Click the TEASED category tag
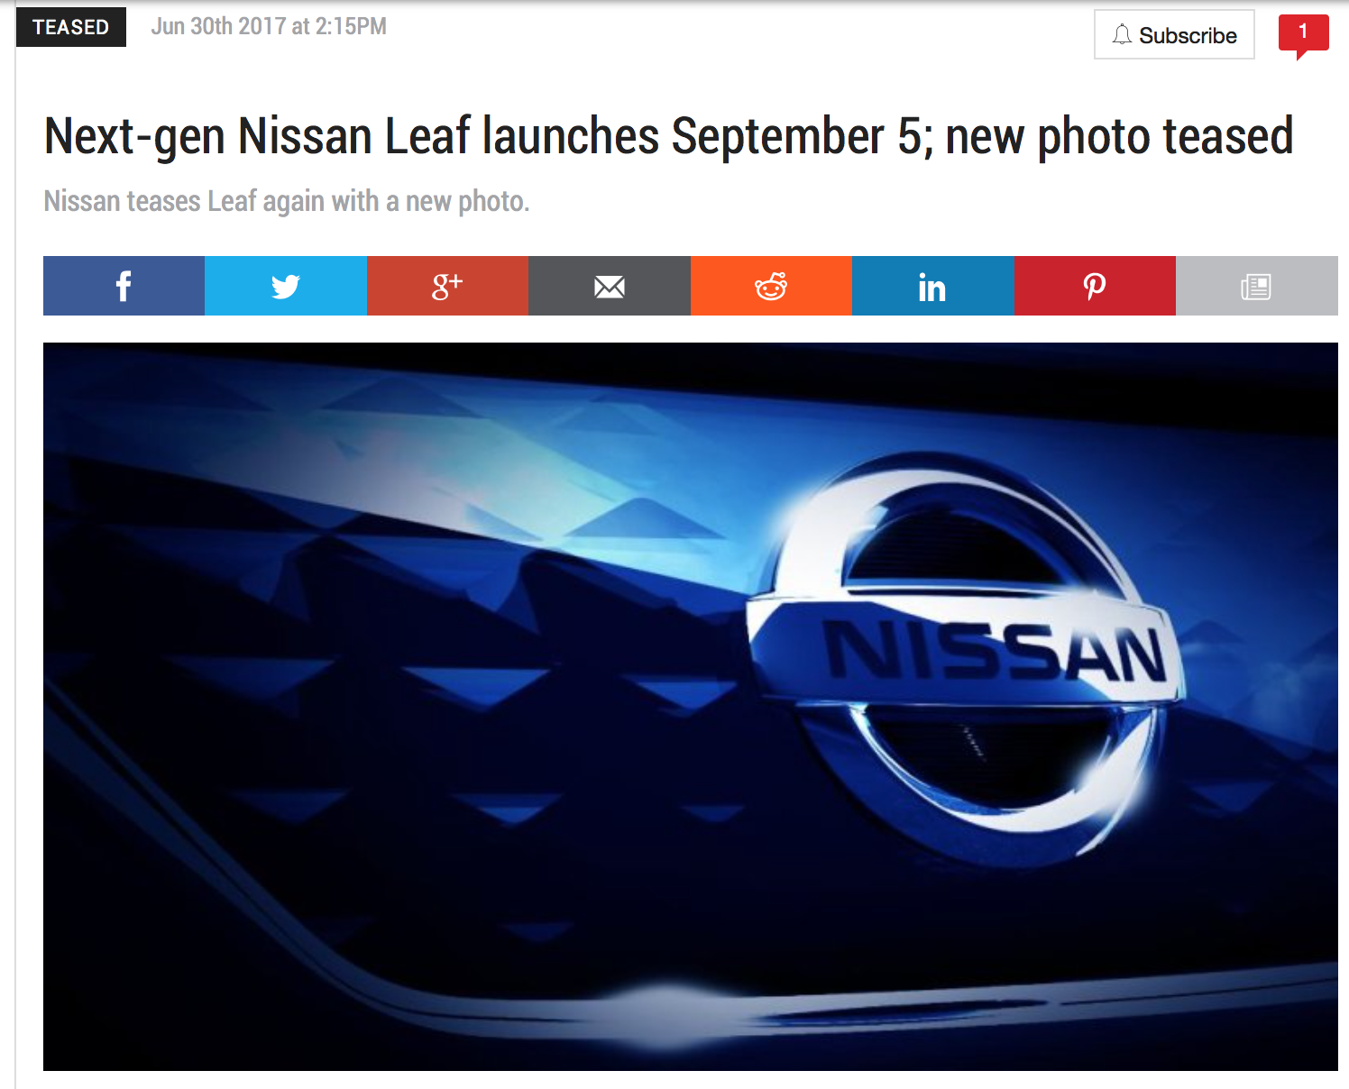Screen dimensions: 1349x1089 tap(71, 27)
